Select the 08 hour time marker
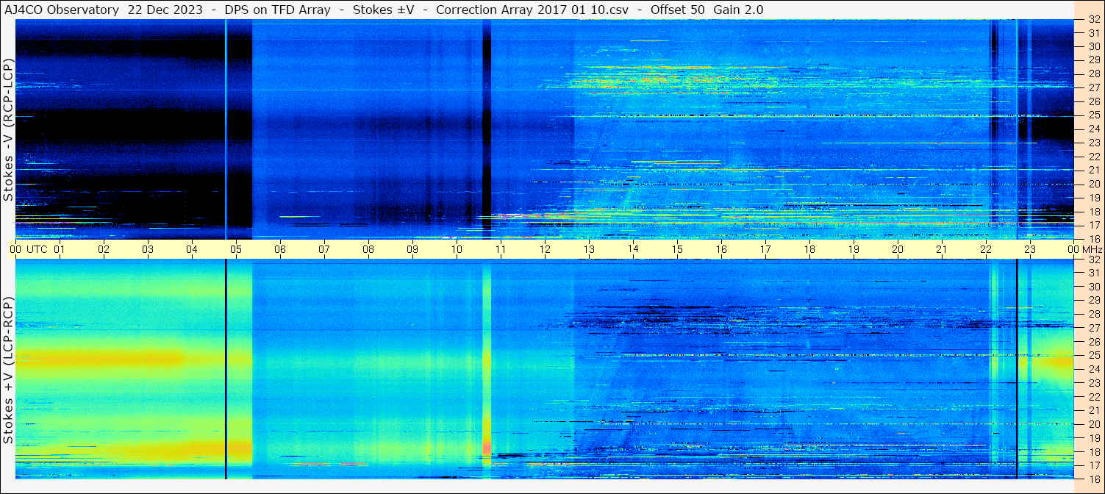 [368, 249]
